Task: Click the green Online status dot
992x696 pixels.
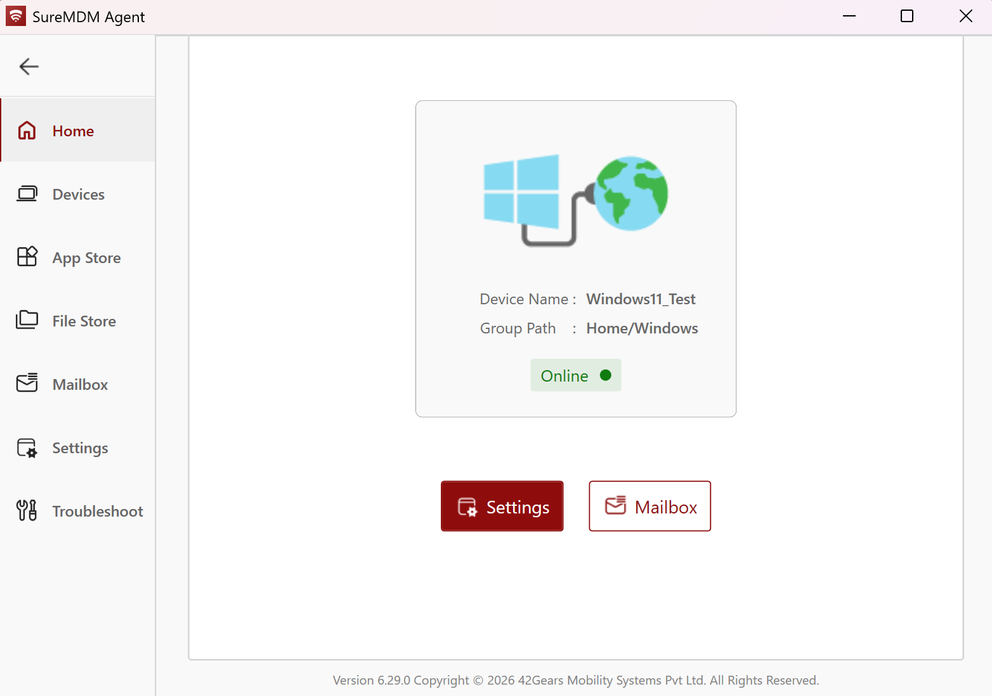Action: tap(606, 375)
